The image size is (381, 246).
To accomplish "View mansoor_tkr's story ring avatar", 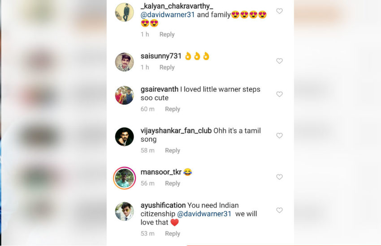I will 125,178.
